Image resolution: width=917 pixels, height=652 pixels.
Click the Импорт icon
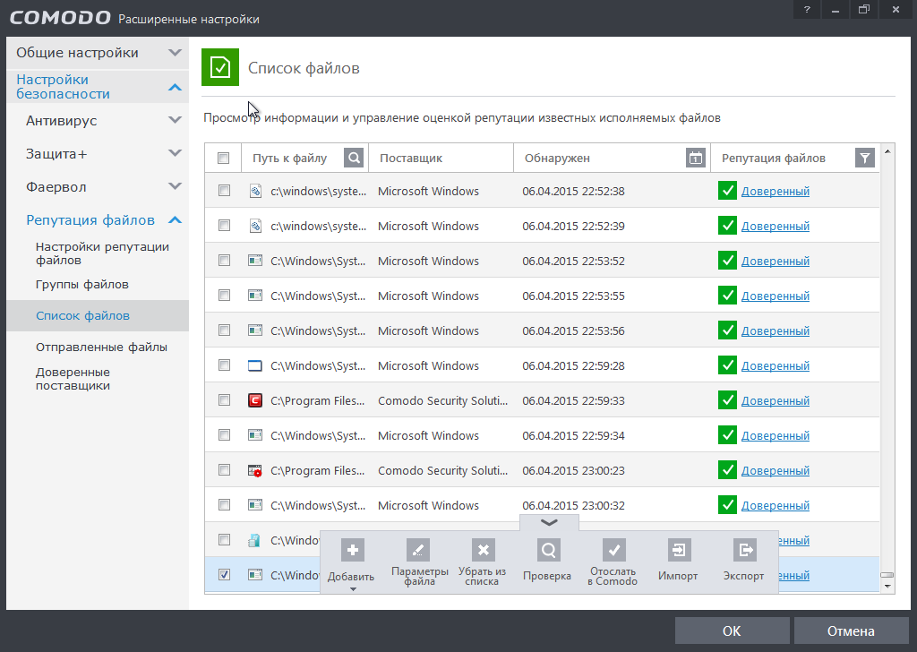pos(679,550)
